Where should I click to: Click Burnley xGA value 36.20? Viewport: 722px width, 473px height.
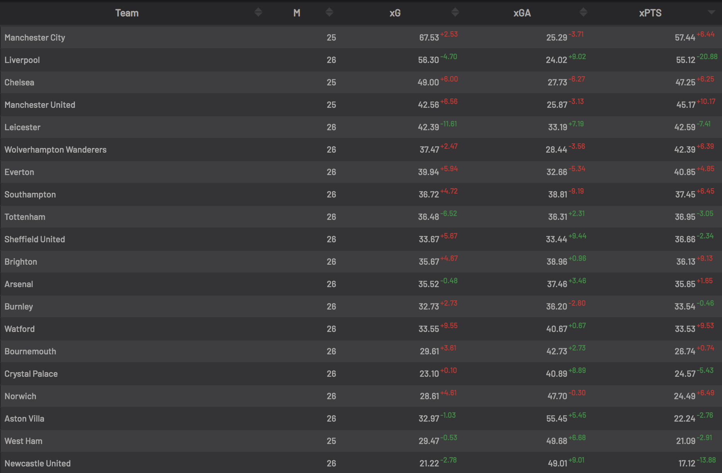[556, 306]
